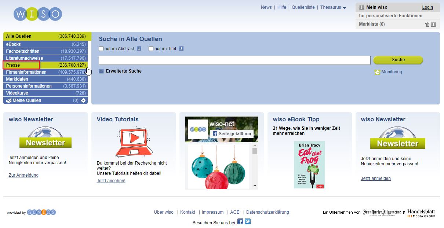Open the Eat that Frog book cover
This screenshot has width=444, height=228.
(x=309, y=165)
